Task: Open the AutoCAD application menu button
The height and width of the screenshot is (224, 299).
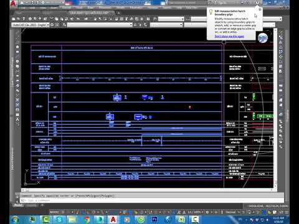Action: (x=13, y=3)
